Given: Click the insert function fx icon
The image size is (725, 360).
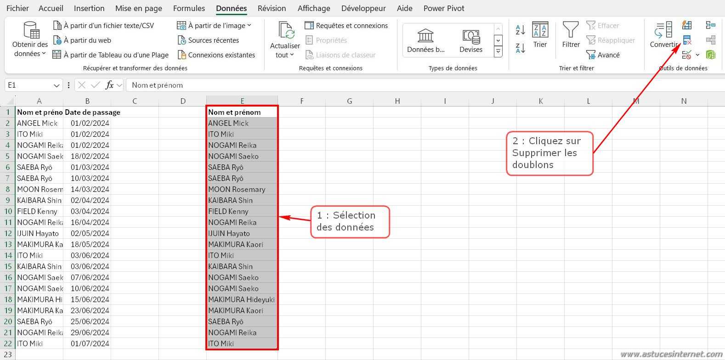Looking at the screenshot, I should pos(109,85).
